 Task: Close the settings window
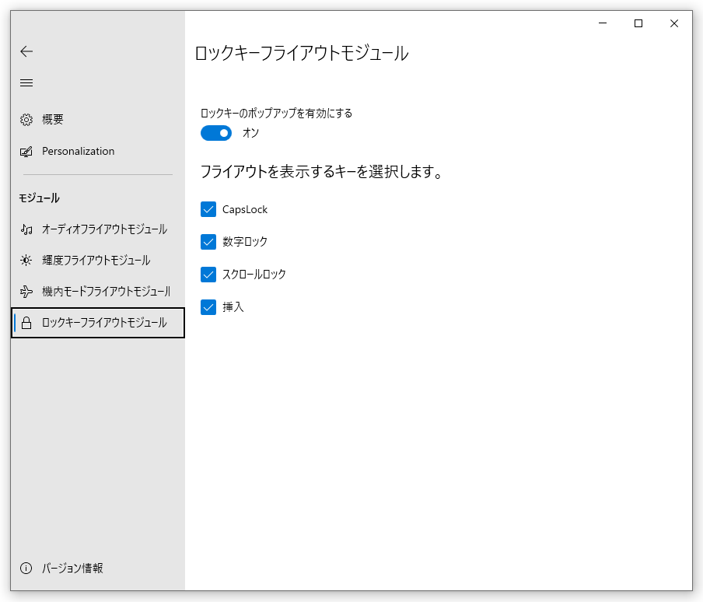tap(674, 23)
